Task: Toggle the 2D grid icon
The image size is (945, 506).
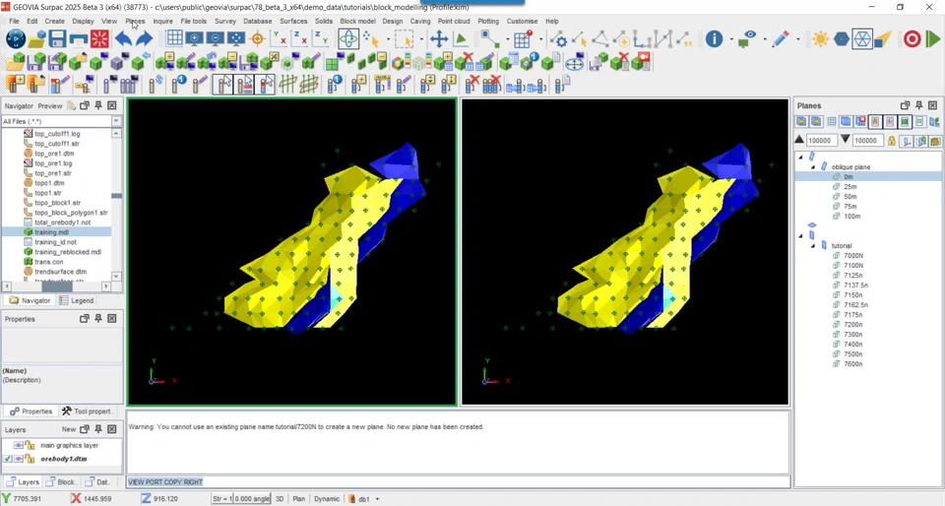Action: pos(174,38)
